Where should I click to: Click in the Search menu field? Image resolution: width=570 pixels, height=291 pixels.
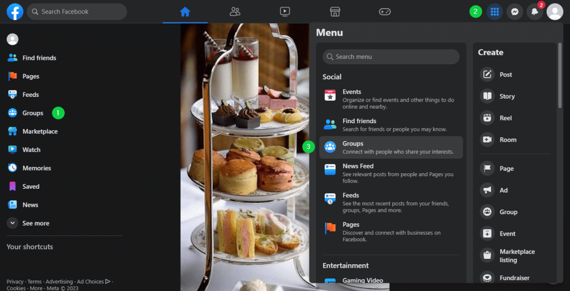click(x=391, y=57)
